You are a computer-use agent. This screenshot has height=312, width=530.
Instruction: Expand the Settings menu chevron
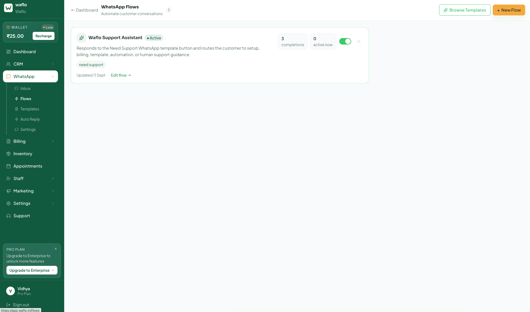point(53,203)
